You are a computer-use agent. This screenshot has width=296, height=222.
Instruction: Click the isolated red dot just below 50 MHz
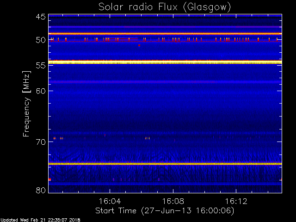pyautogui.click(x=139, y=45)
